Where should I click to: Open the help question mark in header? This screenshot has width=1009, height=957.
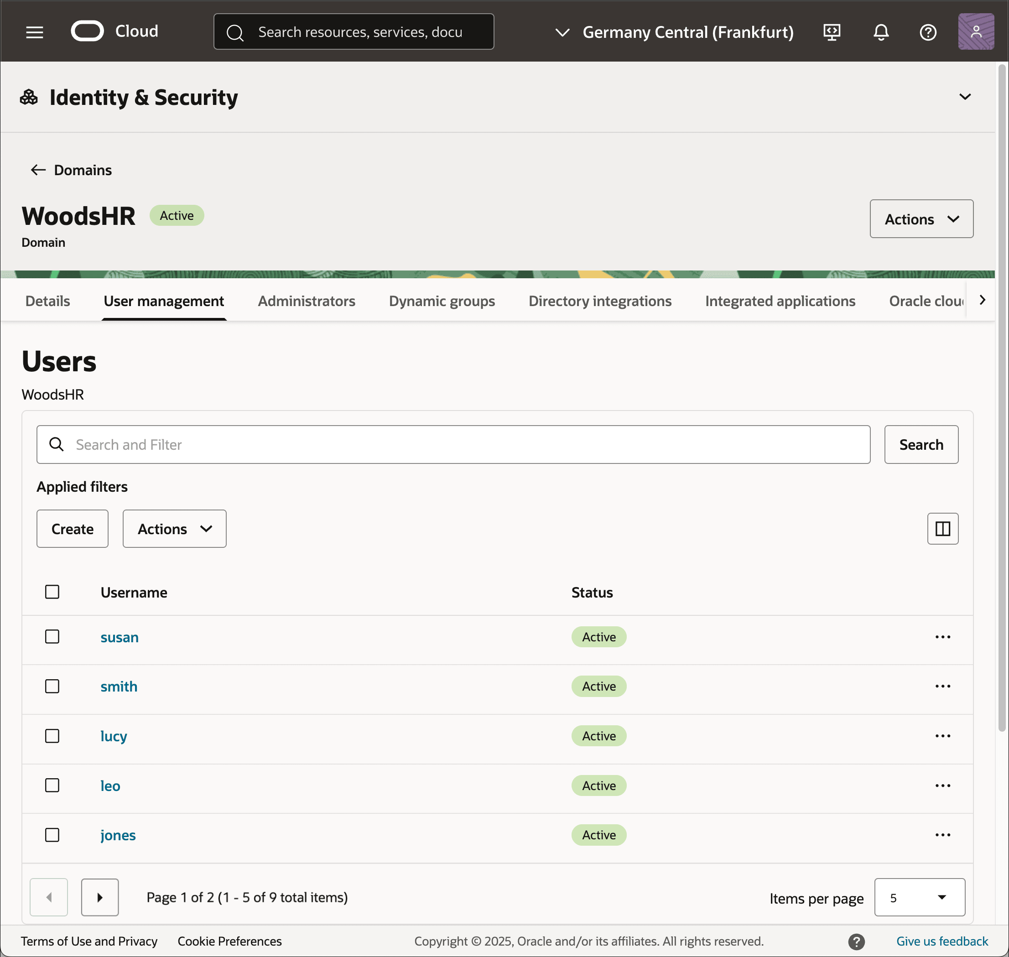click(x=928, y=32)
